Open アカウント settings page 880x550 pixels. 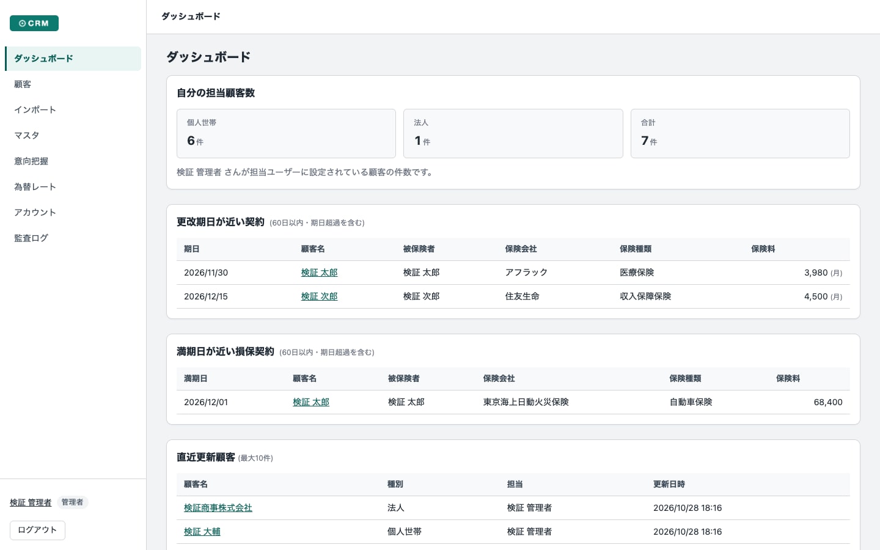coord(73,213)
